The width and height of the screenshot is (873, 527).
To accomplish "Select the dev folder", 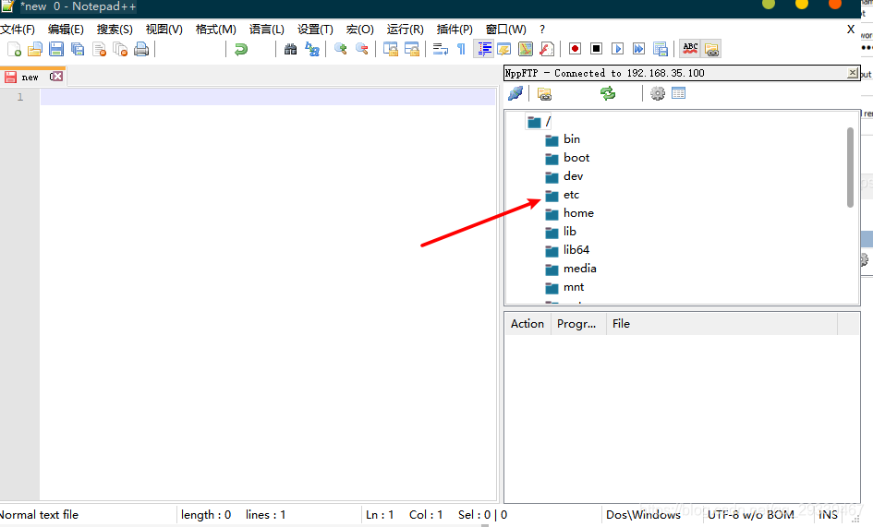I will coord(564,176).
